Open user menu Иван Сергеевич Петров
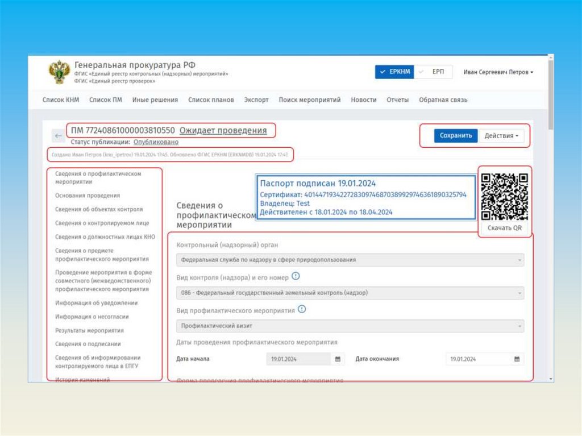The image size is (582, 436). point(498,72)
